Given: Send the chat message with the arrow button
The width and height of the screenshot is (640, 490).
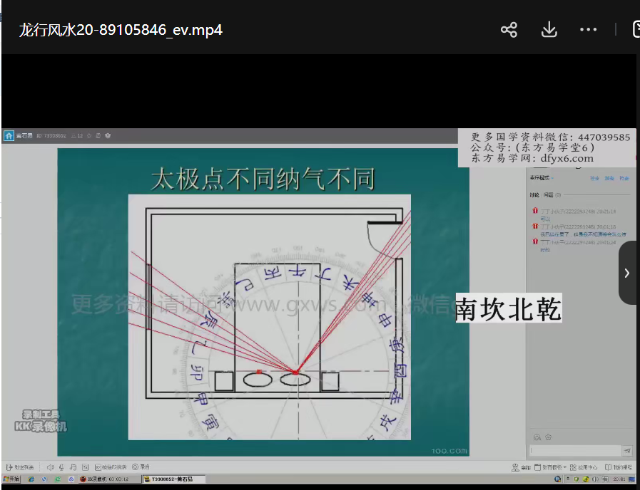Looking at the screenshot, I should [x=626, y=451].
